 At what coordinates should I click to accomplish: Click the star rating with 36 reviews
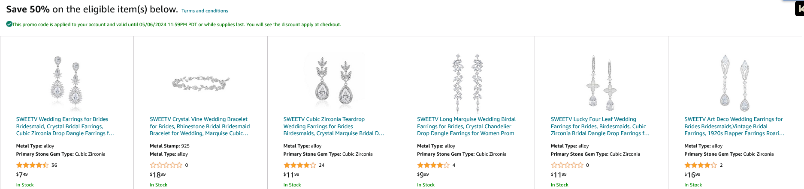(32, 165)
